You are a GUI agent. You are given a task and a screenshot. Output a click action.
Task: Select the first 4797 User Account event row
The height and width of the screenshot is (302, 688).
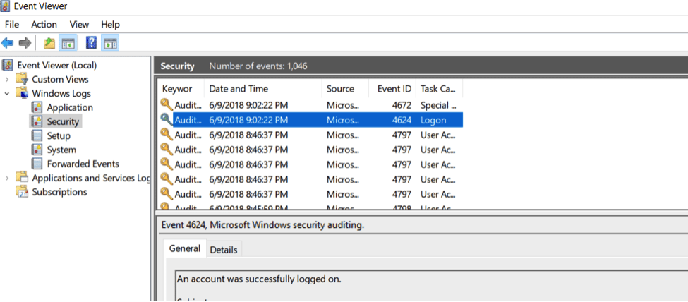click(x=310, y=135)
